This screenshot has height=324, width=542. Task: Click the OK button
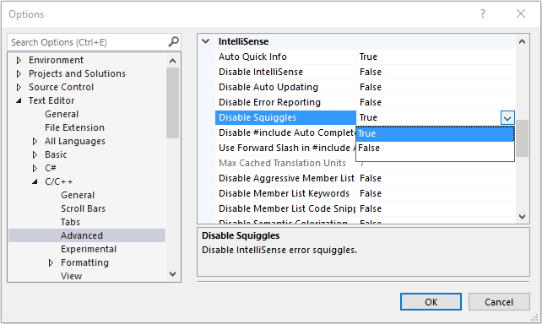coord(431,302)
